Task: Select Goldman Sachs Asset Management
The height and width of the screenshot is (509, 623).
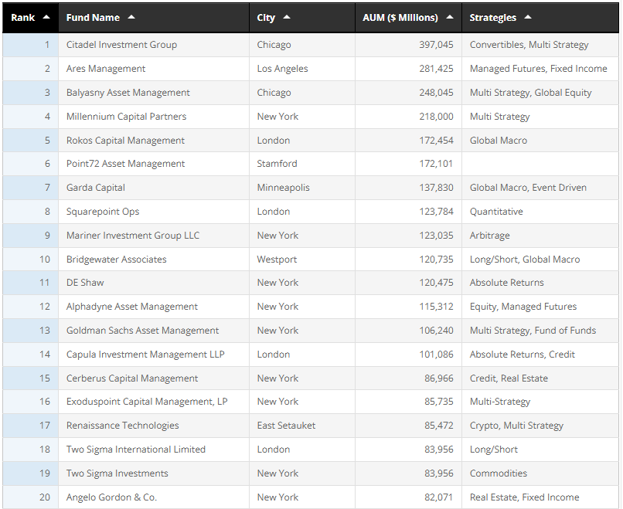Action: coord(142,331)
